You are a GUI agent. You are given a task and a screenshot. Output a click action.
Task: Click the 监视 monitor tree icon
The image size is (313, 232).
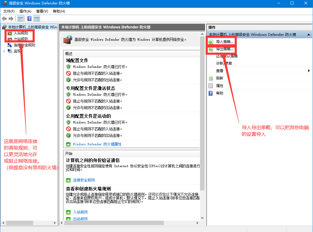pos(10,51)
